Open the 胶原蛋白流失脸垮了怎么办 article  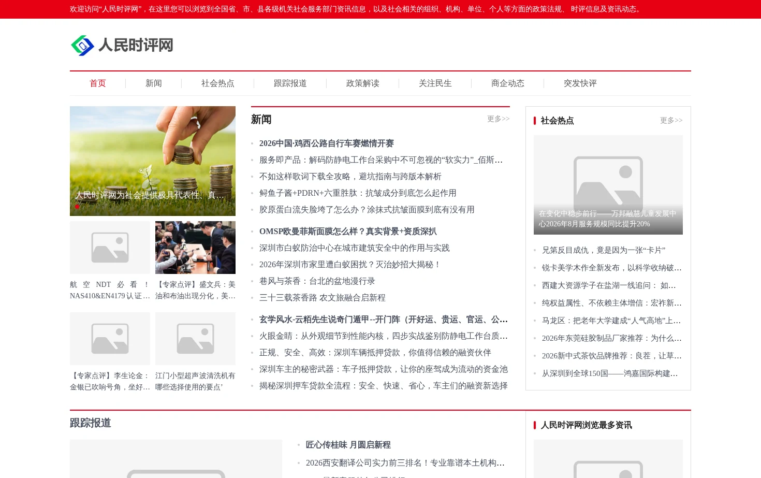367,210
